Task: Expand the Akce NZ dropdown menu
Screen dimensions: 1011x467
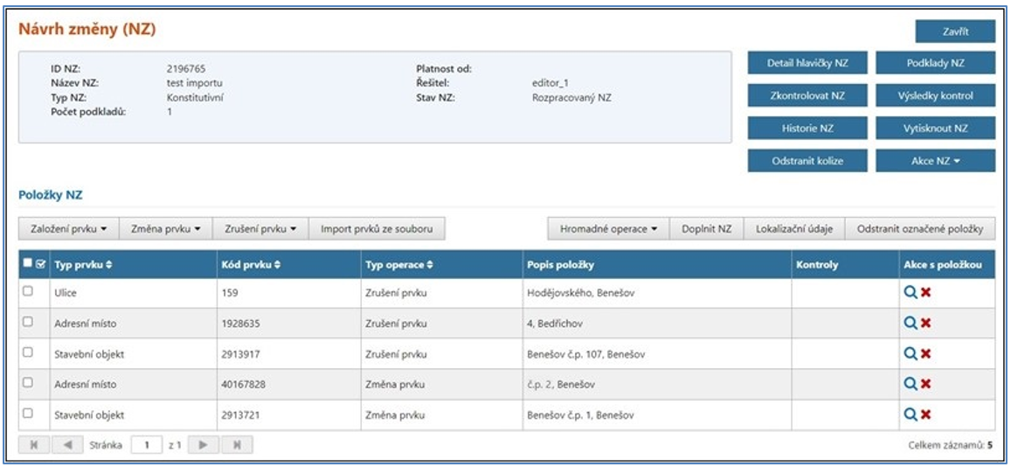Action: tap(935, 161)
